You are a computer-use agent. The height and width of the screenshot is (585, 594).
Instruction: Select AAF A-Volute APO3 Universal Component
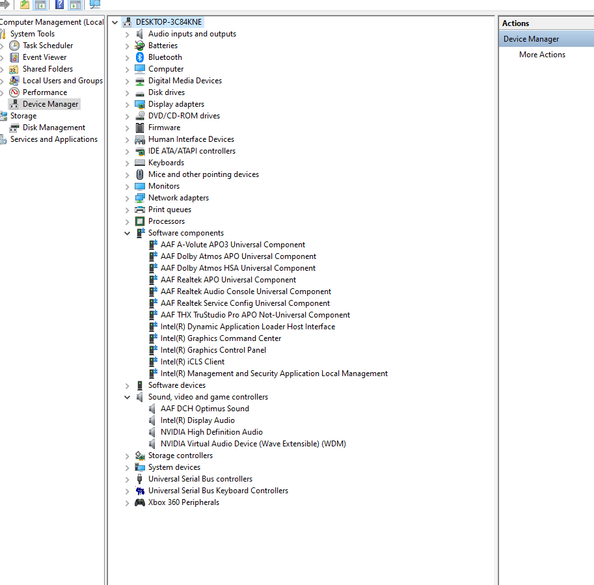point(233,245)
